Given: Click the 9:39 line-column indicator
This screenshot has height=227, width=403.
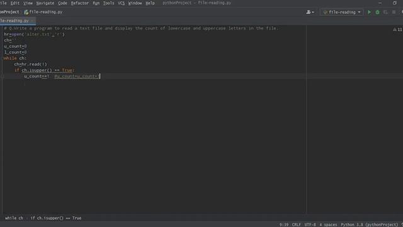Looking at the screenshot, I should pos(284,224).
